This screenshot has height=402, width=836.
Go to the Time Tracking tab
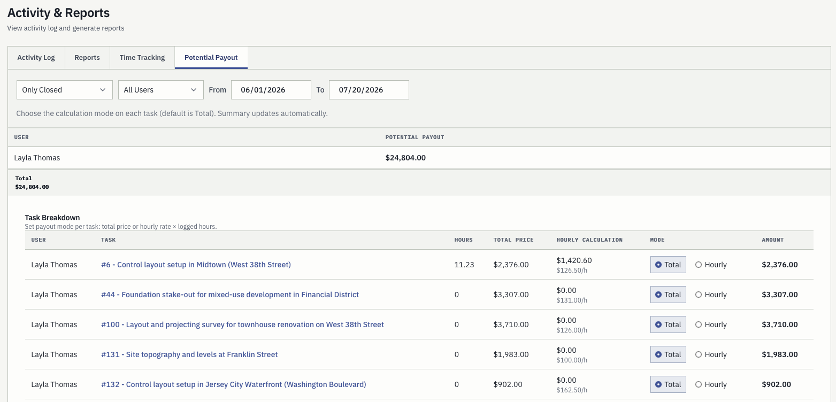coord(142,58)
